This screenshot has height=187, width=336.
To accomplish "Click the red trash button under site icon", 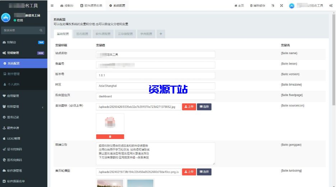I will pyautogui.click(x=110, y=136).
